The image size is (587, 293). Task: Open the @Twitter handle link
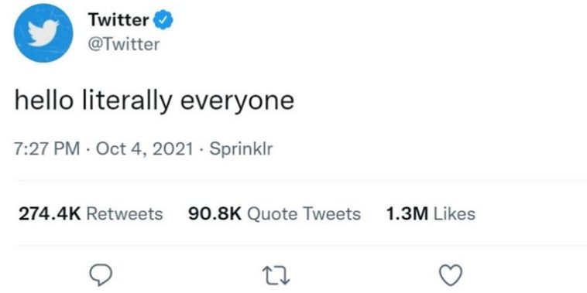coord(124,45)
